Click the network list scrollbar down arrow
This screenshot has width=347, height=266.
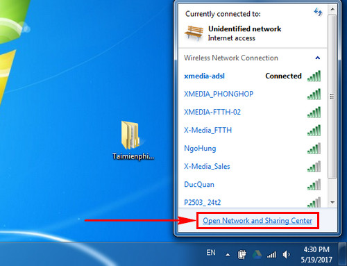(332, 203)
